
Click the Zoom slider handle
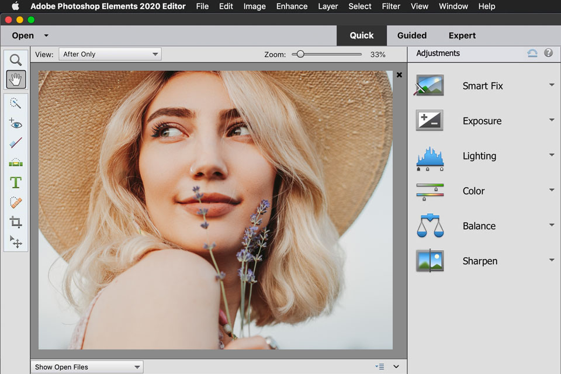tap(300, 54)
